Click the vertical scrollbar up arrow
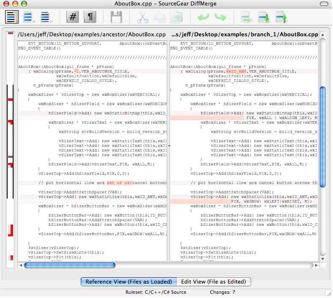The width and height of the screenshot is (333, 298). click(x=322, y=35)
